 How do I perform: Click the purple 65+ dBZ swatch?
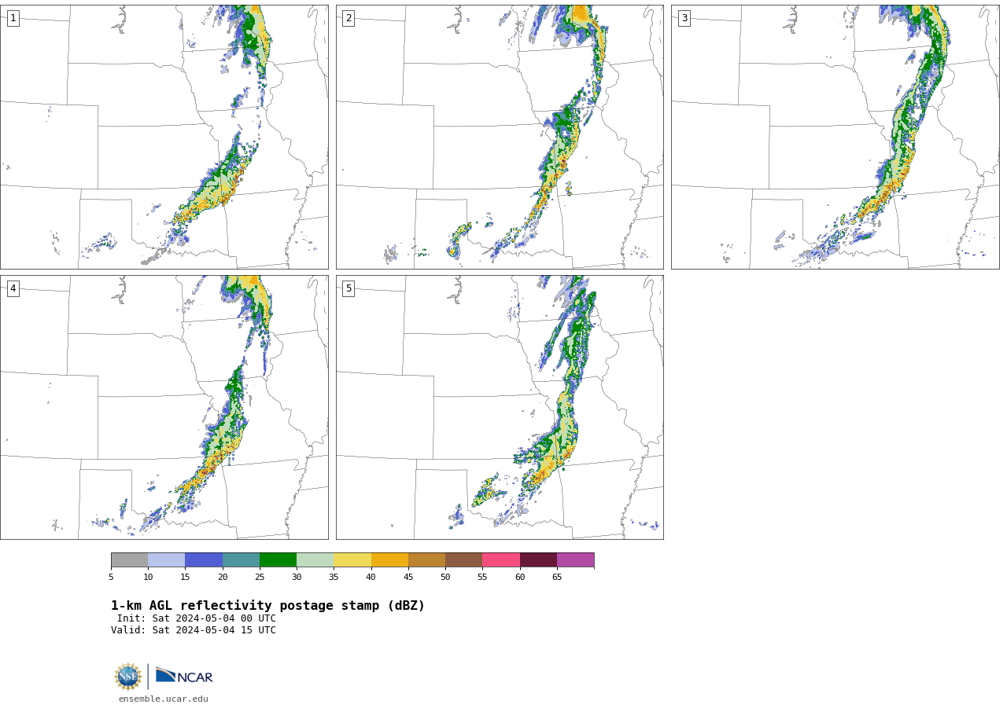(x=575, y=559)
